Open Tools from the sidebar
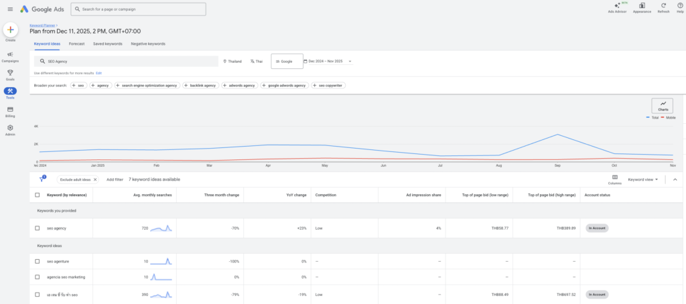 10,93
